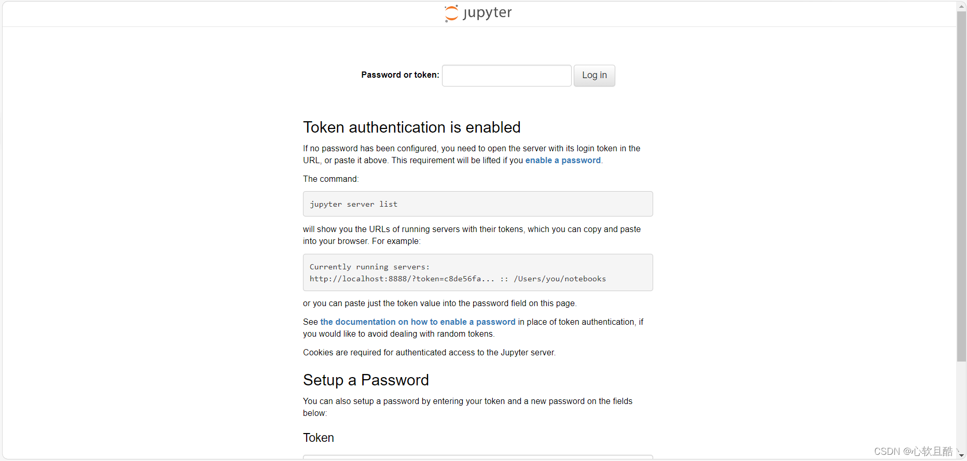Click the Jupyter logo at the top

477,13
